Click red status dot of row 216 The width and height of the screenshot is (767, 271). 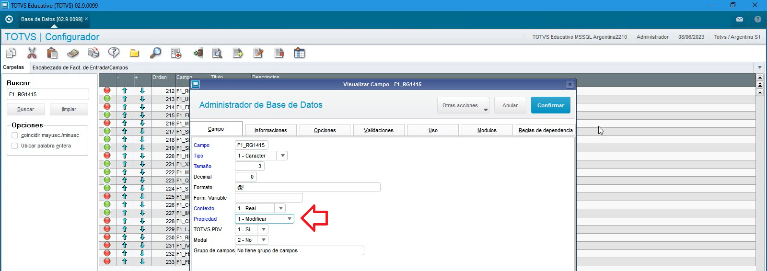click(107, 123)
